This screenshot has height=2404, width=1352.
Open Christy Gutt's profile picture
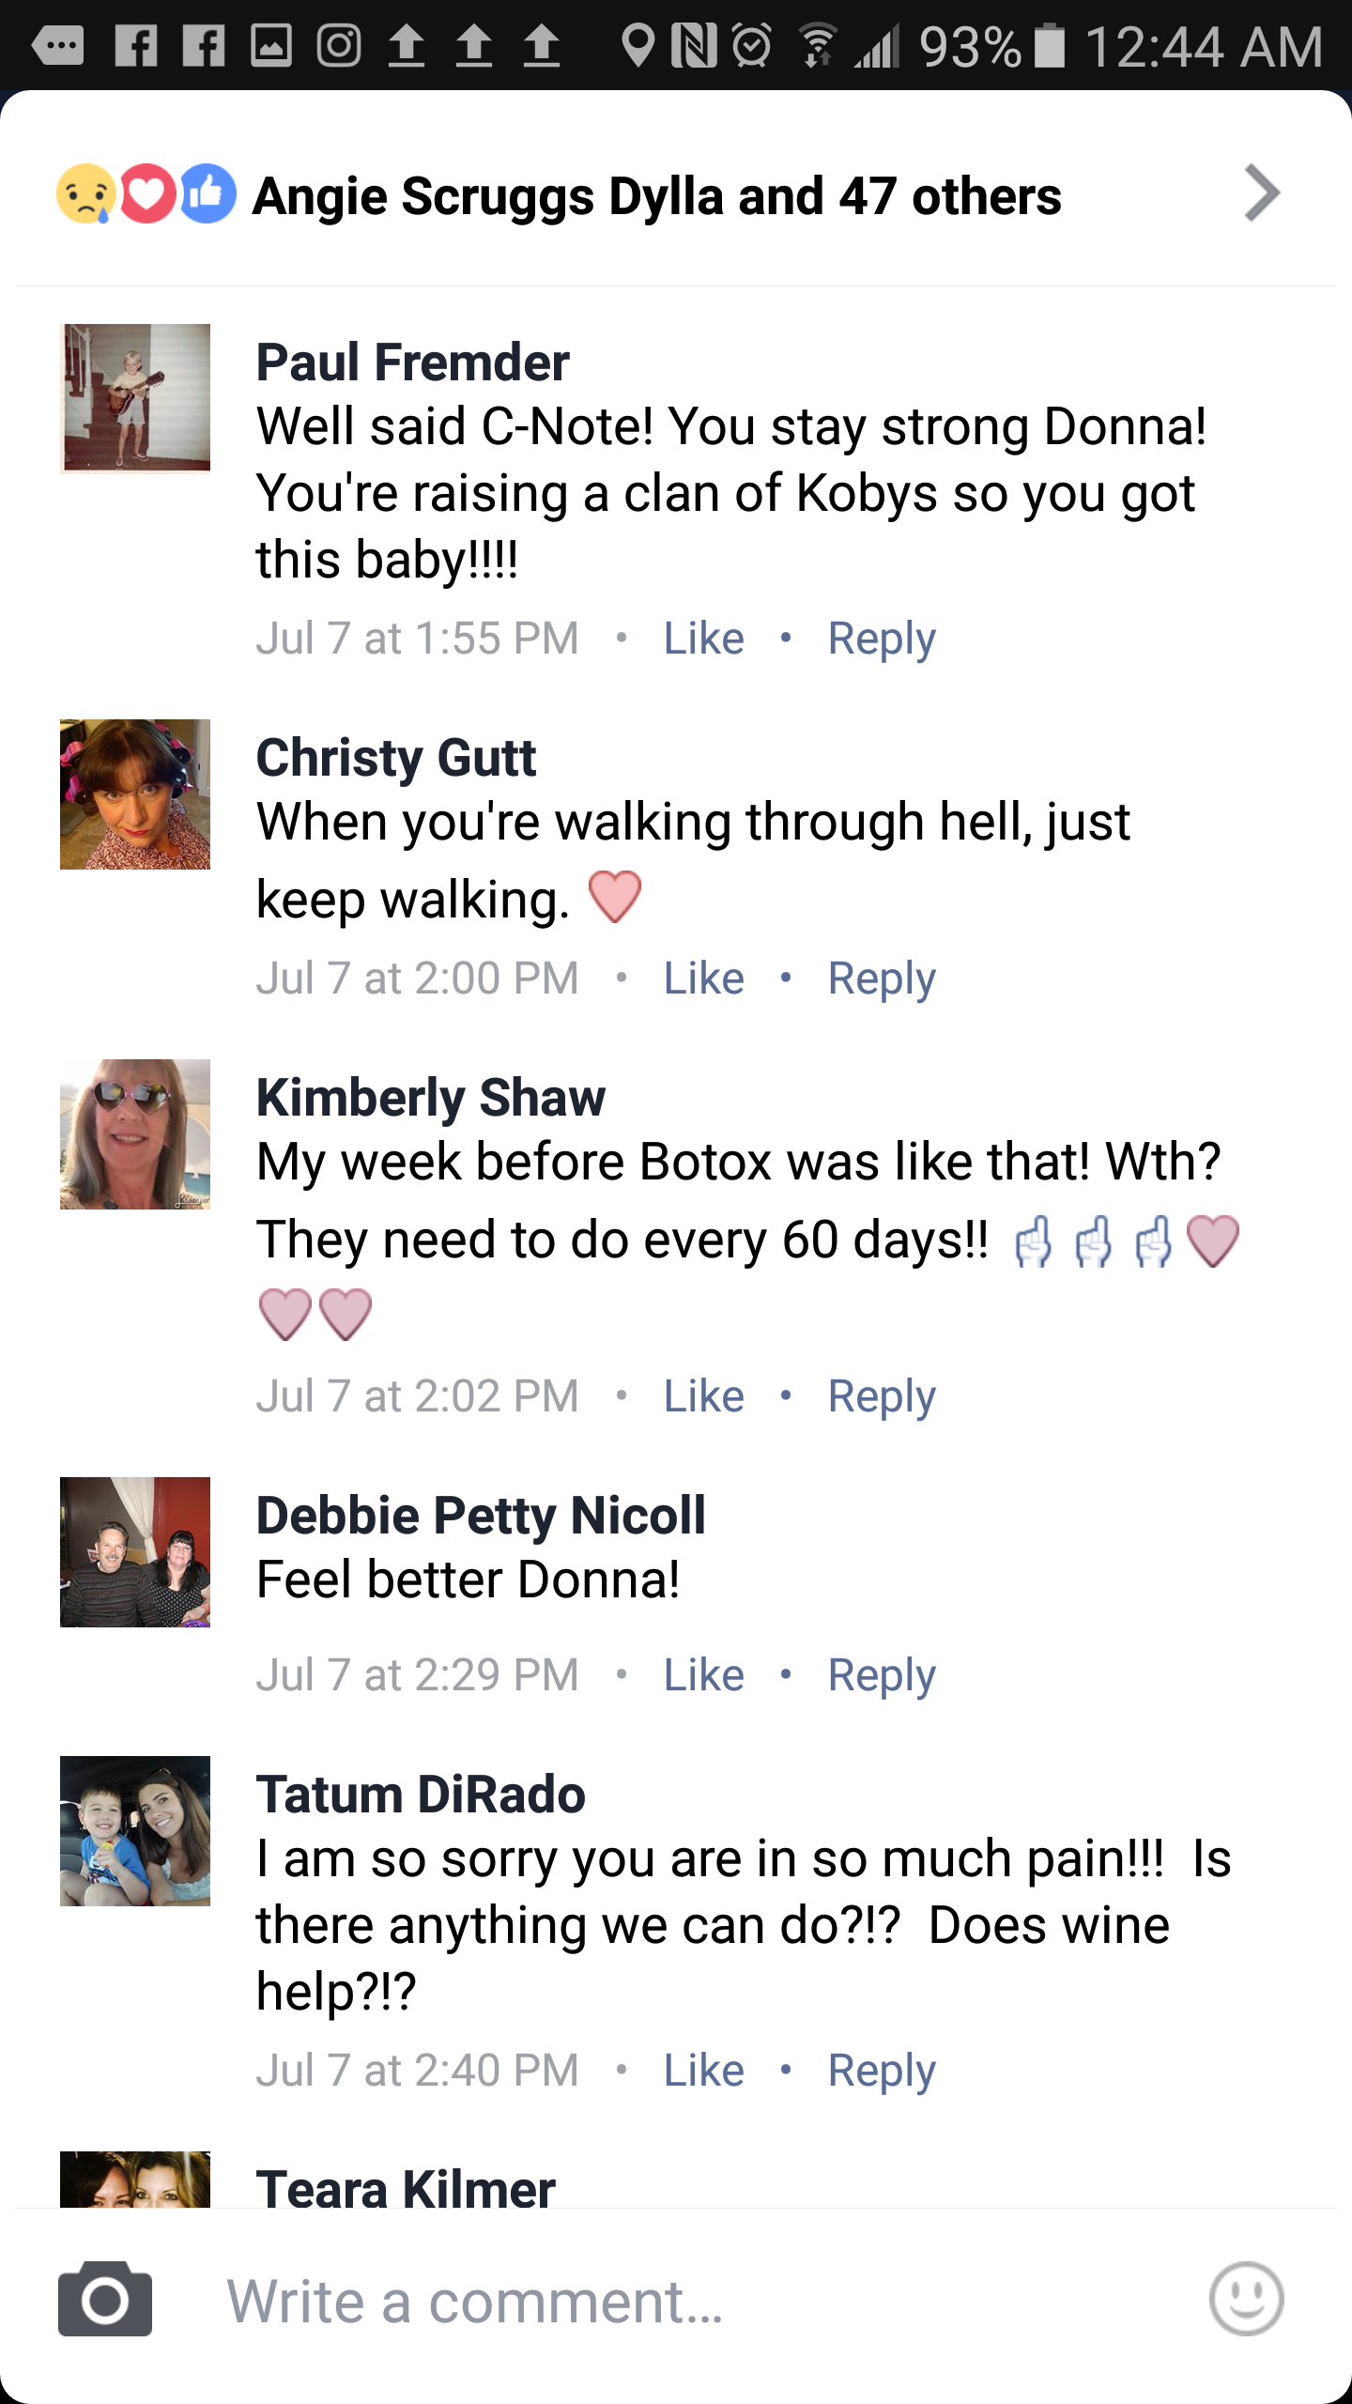135,794
